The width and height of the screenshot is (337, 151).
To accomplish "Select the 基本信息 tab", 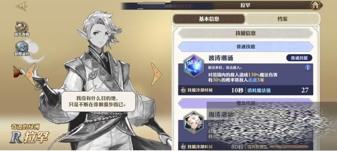I will (x=209, y=19).
